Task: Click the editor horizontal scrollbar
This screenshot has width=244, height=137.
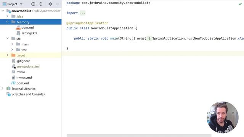Action: click(x=139, y=135)
